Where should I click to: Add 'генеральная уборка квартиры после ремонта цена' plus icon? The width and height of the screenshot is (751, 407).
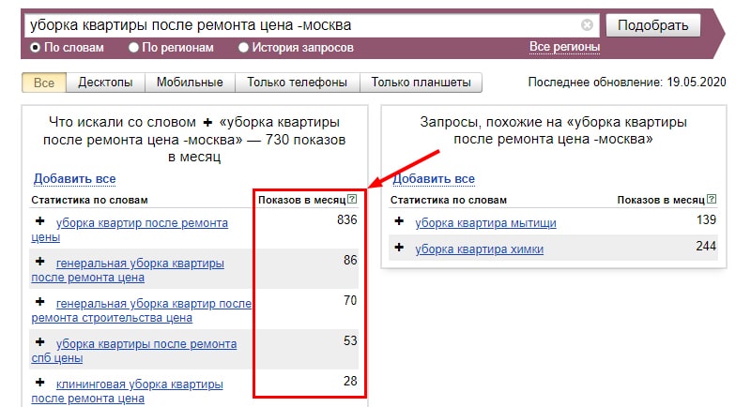(x=40, y=261)
